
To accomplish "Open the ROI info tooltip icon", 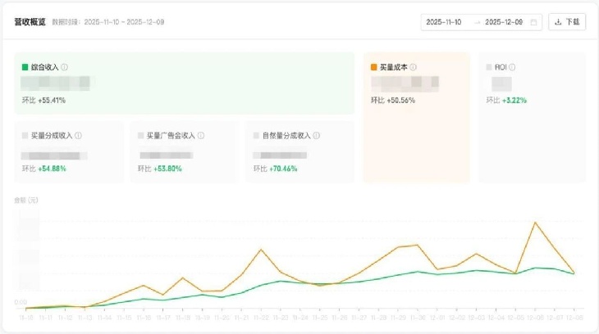I will pos(513,67).
